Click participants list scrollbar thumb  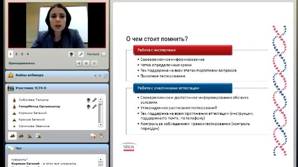tap(101, 103)
